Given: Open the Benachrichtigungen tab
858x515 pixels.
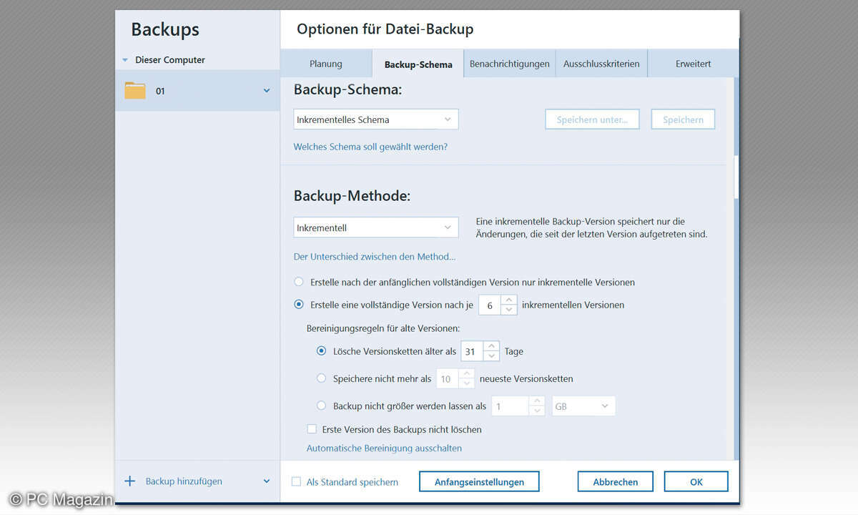Looking at the screenshot, I should click(510, 64).
